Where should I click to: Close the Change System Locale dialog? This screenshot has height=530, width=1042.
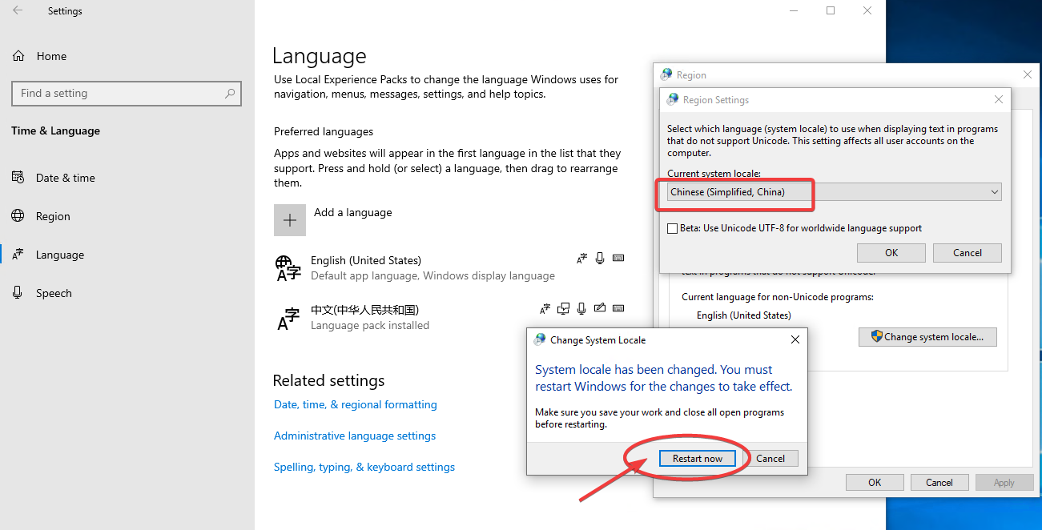click(x=795, y=339)
